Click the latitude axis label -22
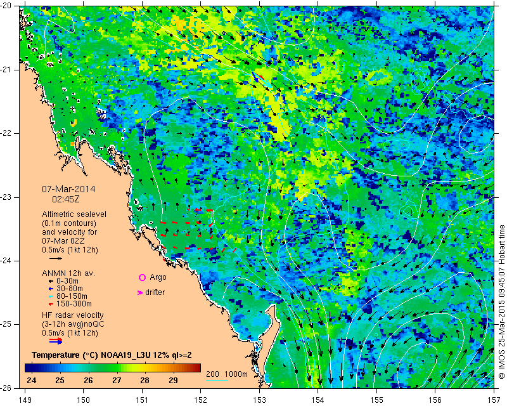 click(x=6, y=133)
